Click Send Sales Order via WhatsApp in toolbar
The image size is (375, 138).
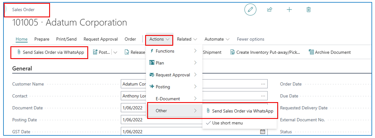(x=50, y=52)
